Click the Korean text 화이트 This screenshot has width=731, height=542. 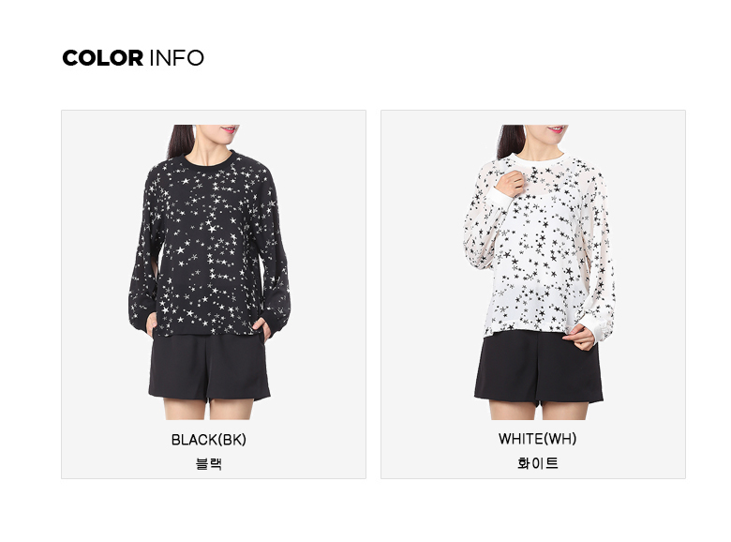point(538,463)
